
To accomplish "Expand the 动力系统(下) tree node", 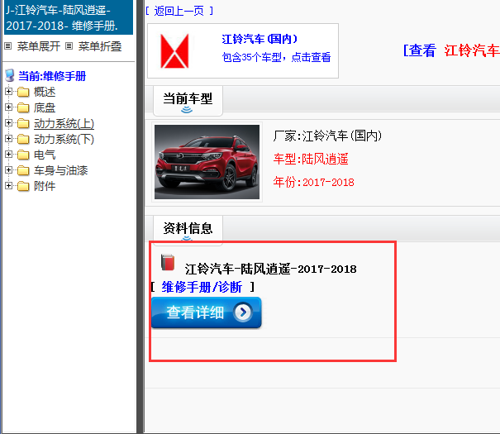I will coord(8,139).
